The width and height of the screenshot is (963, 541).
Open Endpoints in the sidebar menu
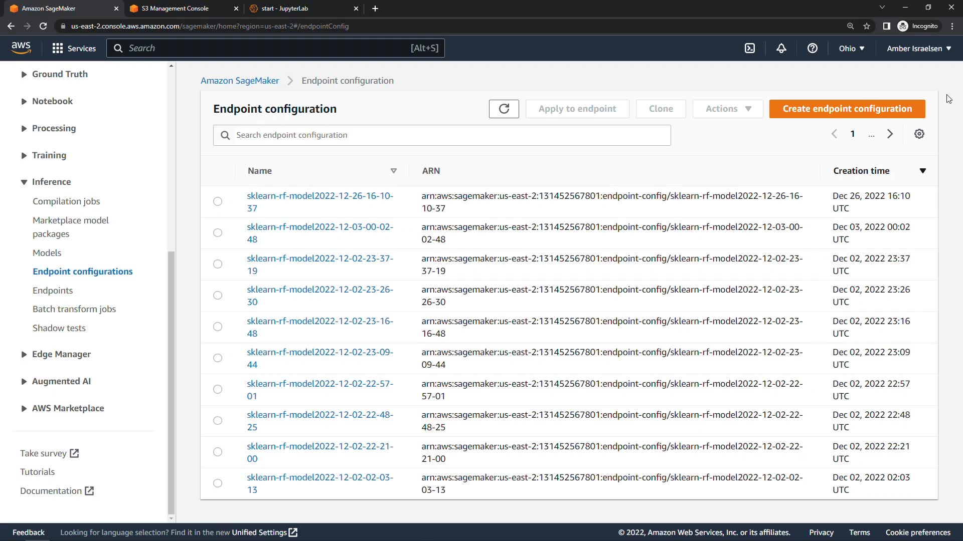53,291
